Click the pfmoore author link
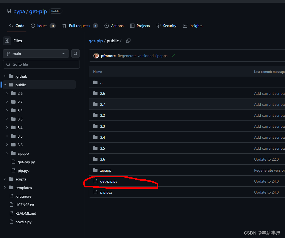 [108, 56]
